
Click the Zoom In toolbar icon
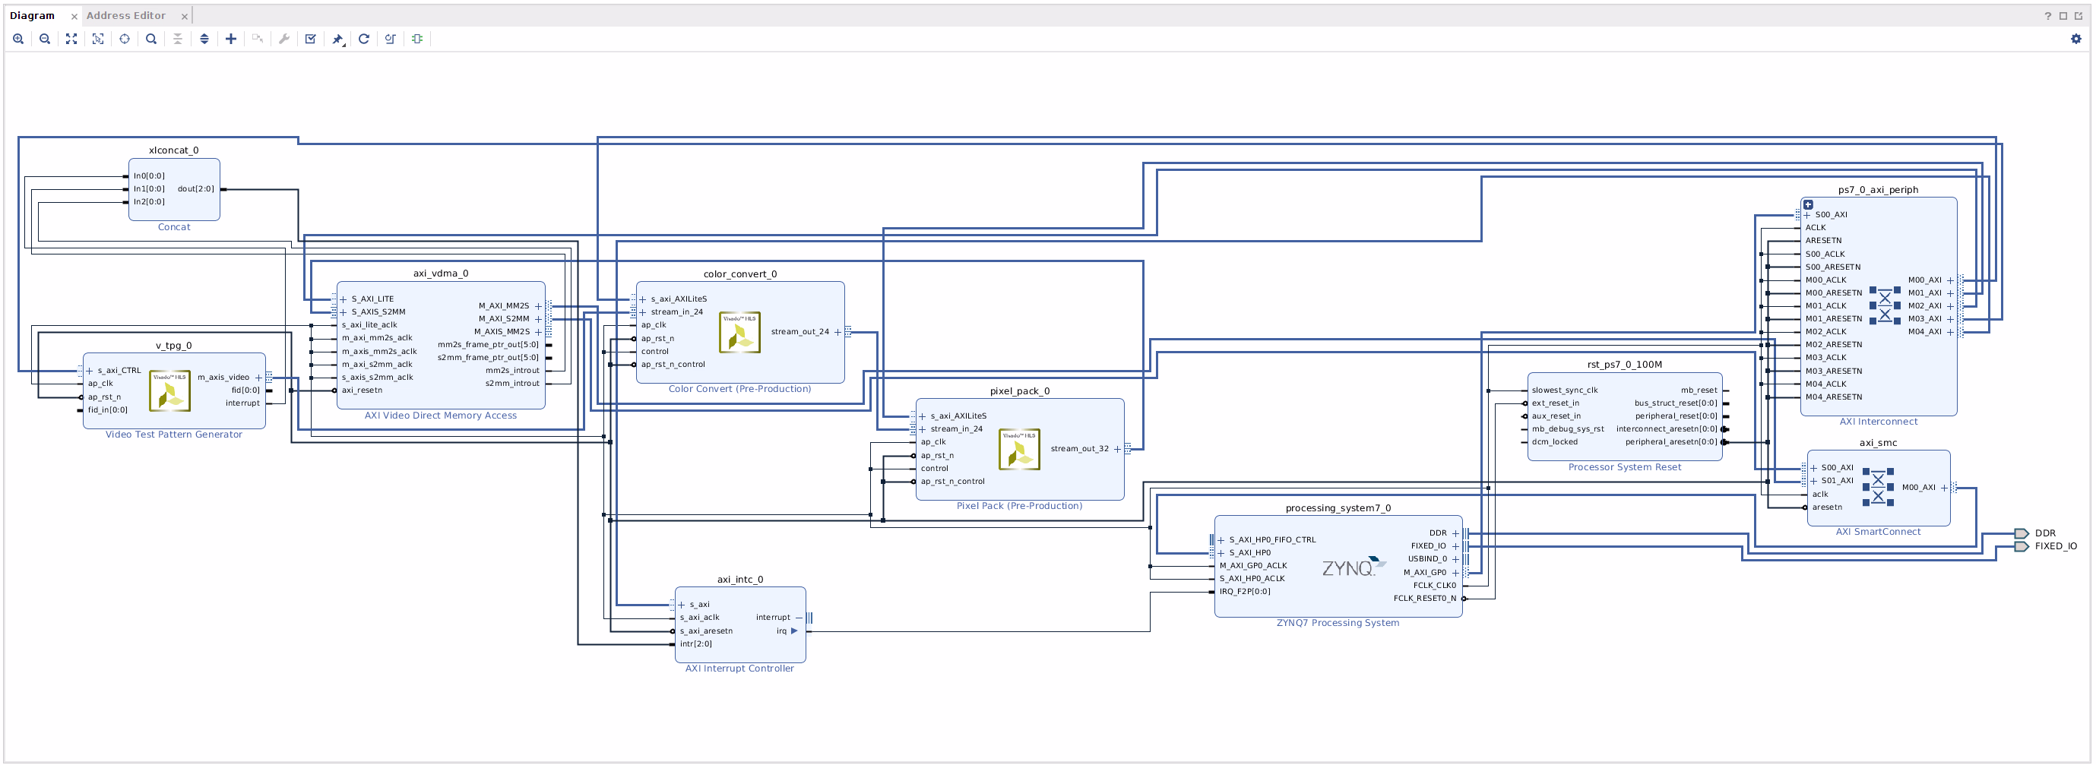(x=18, y=39)
